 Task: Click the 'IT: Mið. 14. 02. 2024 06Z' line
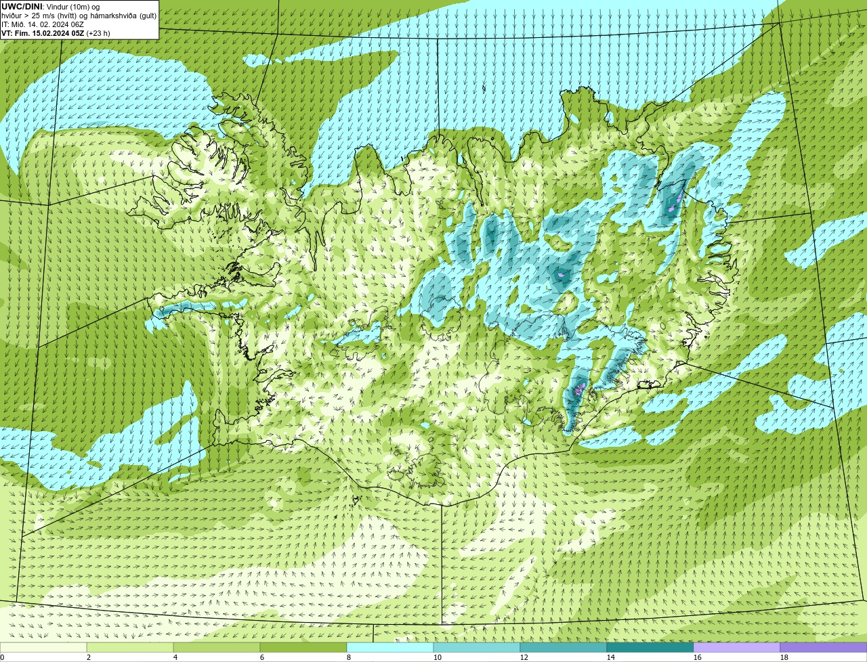click(x=43, y=24)
